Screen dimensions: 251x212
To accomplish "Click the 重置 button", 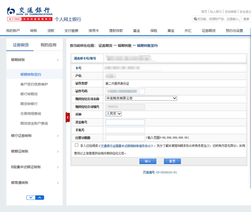I will pos(172,161).
